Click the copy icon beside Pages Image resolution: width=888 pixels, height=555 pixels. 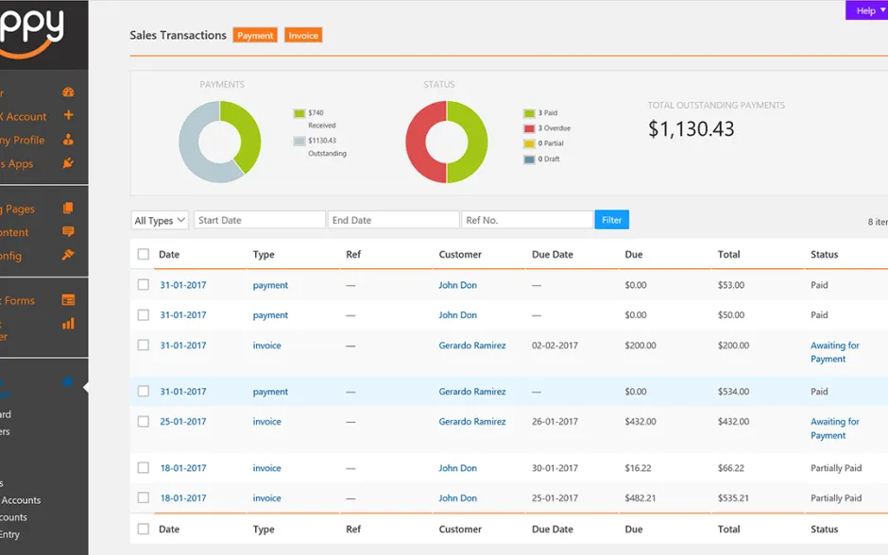pos(68,209)
